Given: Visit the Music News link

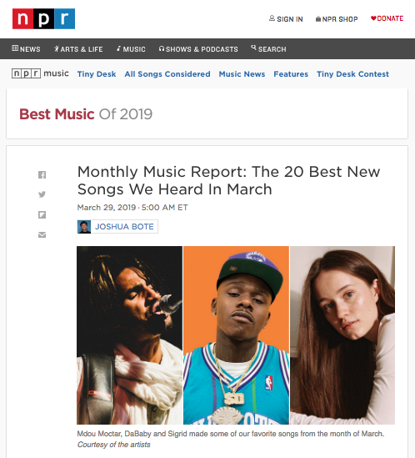Looking at the screenshot, I should point(242,74).
